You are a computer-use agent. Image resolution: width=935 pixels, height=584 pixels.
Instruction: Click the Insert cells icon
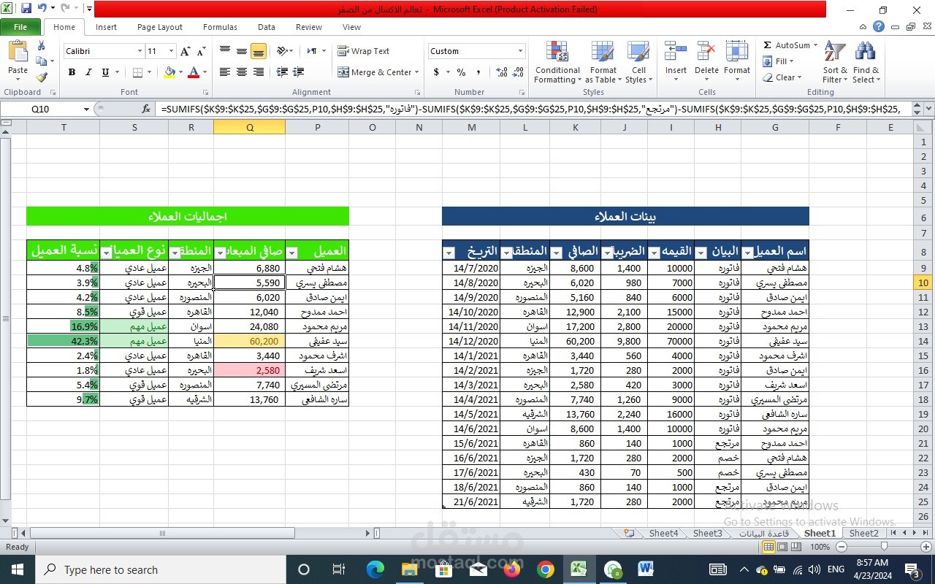(676, 51)
